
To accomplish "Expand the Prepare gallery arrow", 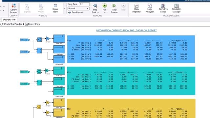I will click(65, 9).
